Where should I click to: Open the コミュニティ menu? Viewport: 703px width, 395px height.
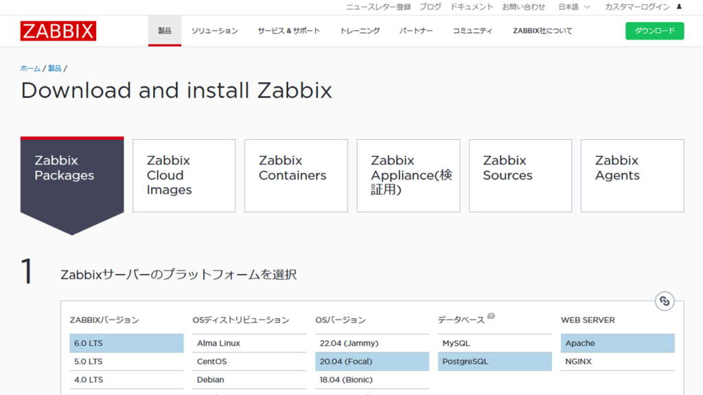point(473,31)
